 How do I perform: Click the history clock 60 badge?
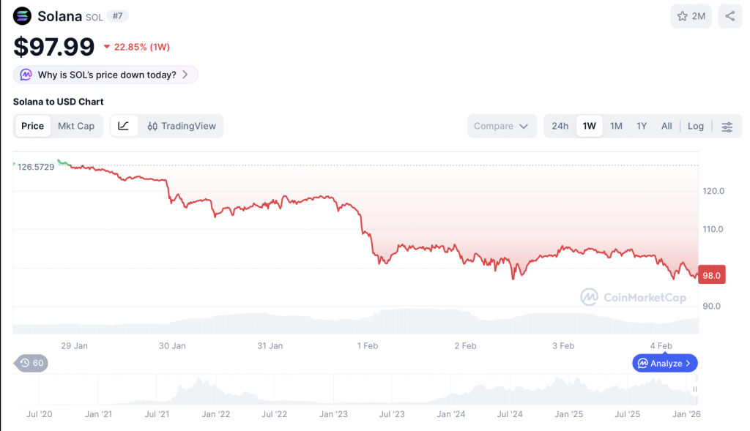[x=32, y=363]
